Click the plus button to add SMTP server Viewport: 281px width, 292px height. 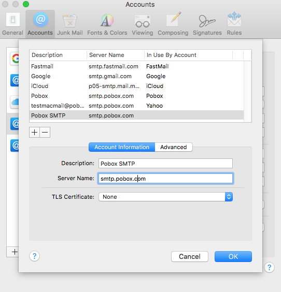tap(34, 133)
